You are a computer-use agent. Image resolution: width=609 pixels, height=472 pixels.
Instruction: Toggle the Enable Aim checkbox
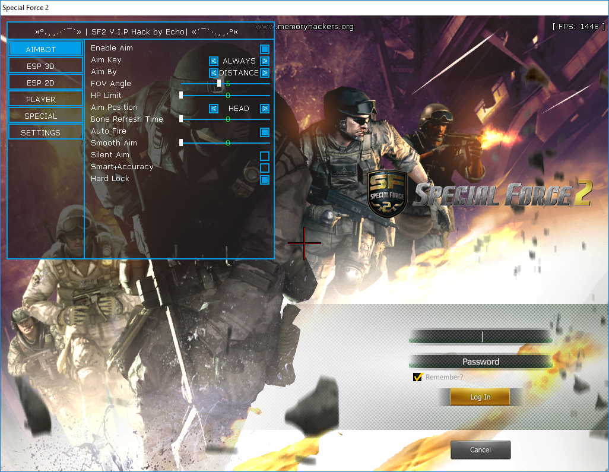click(265, 49)
